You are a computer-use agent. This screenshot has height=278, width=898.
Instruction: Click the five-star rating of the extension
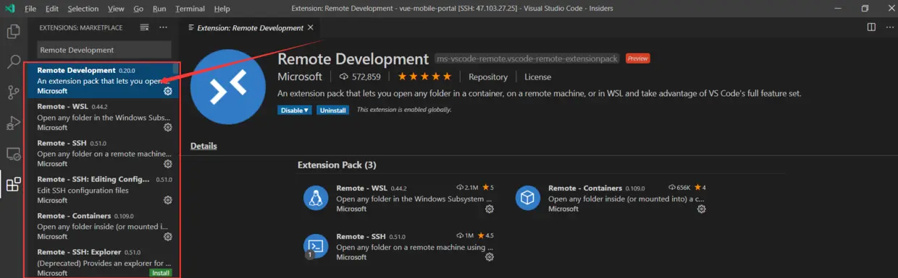(x=424, y=77)
